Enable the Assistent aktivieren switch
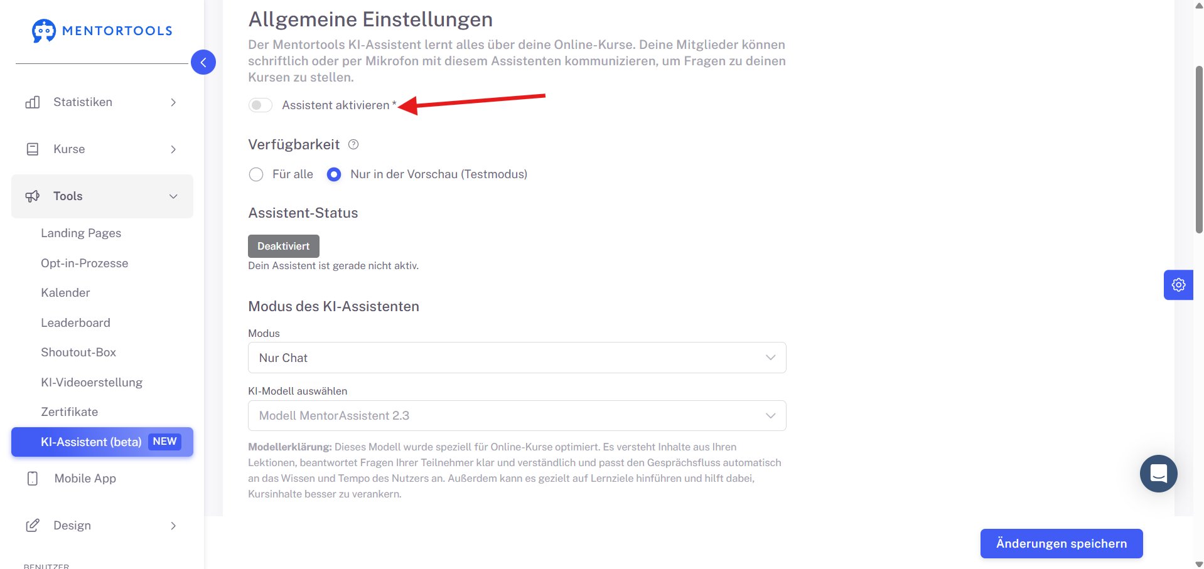The width and height of the screenshot is (1204, 569). [x=261, y=105]
